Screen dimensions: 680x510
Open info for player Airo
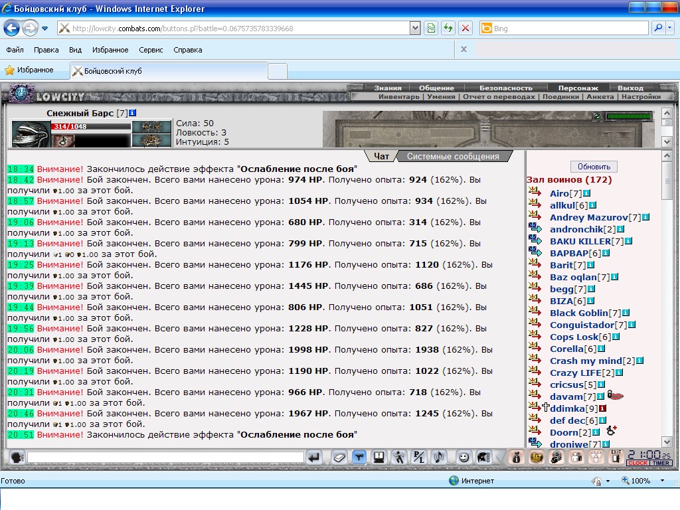click(587, 193)
